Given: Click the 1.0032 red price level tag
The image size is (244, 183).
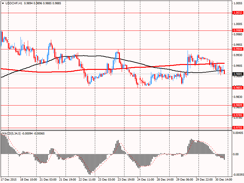Looking at the screenshot, I should click(x=238, y=13).
